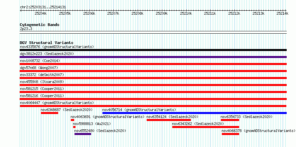Image resolution: width=296 pixels, height=147 pixels.
Task: Open nsv6354124 (Sedlazeck2020) label
Action: pos(172,117)
